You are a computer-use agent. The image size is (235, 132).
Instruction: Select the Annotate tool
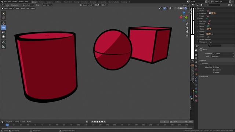point(3,42)
